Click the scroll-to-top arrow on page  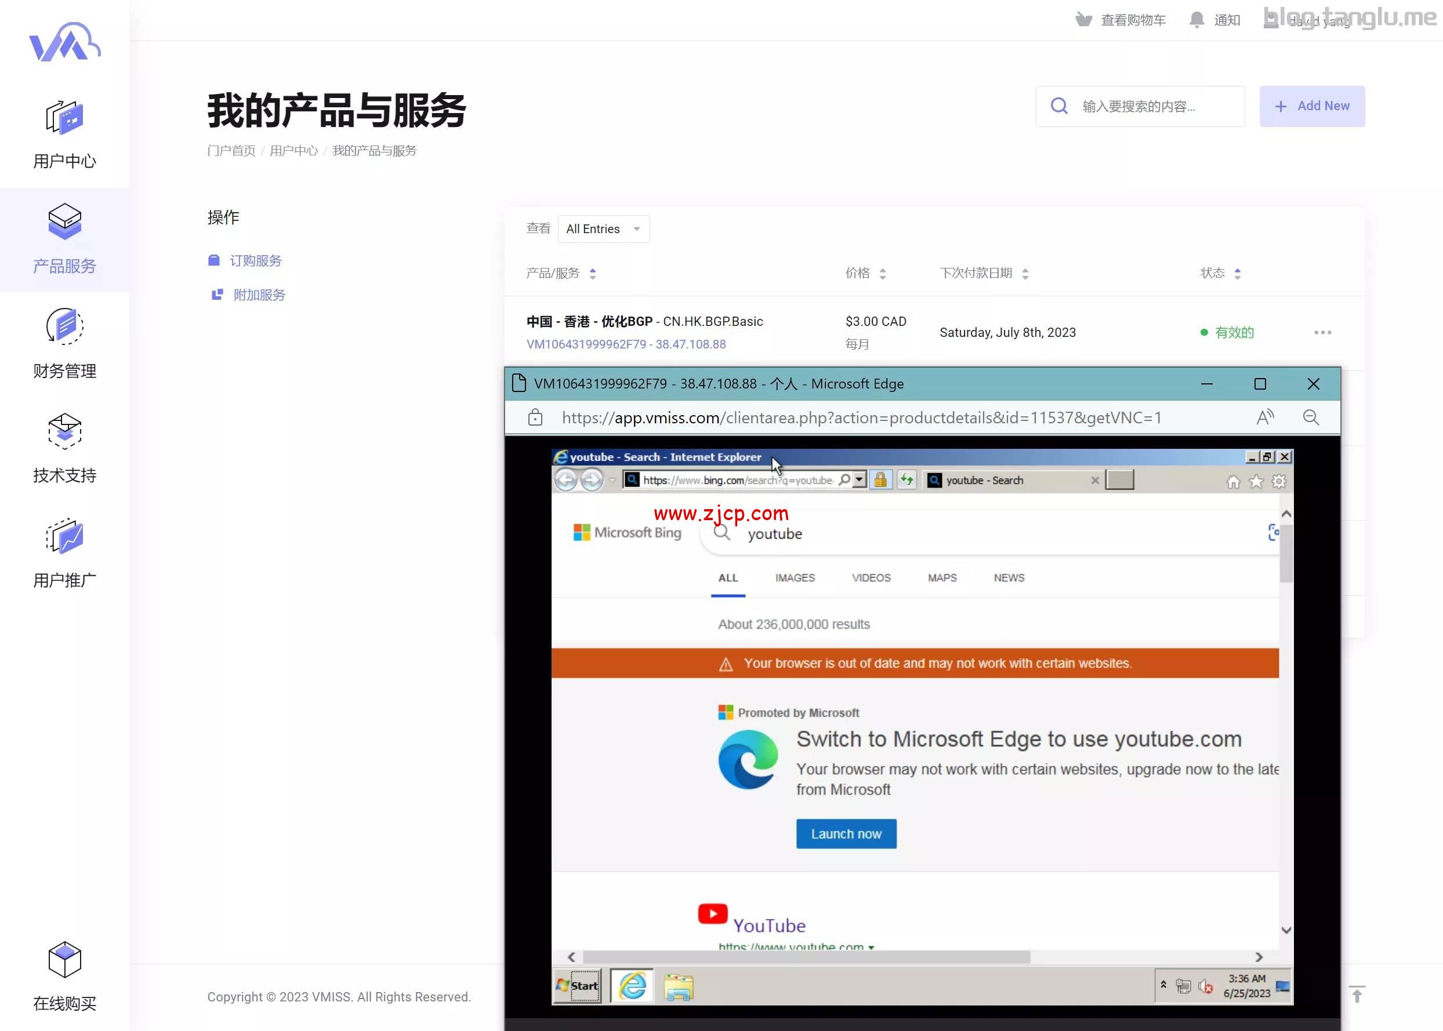coord(1357,993)
